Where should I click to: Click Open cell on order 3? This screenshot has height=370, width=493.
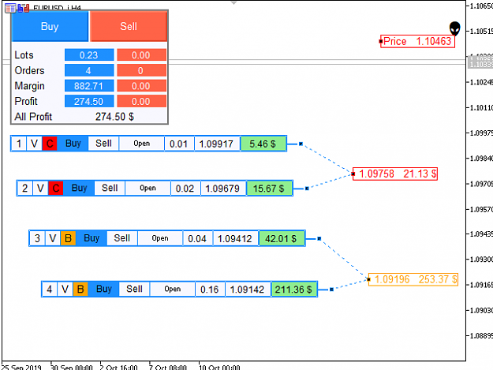(x=160, y=238)
